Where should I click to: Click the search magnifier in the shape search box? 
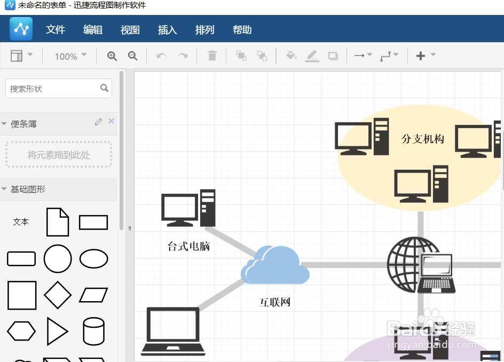pos(105,88)
